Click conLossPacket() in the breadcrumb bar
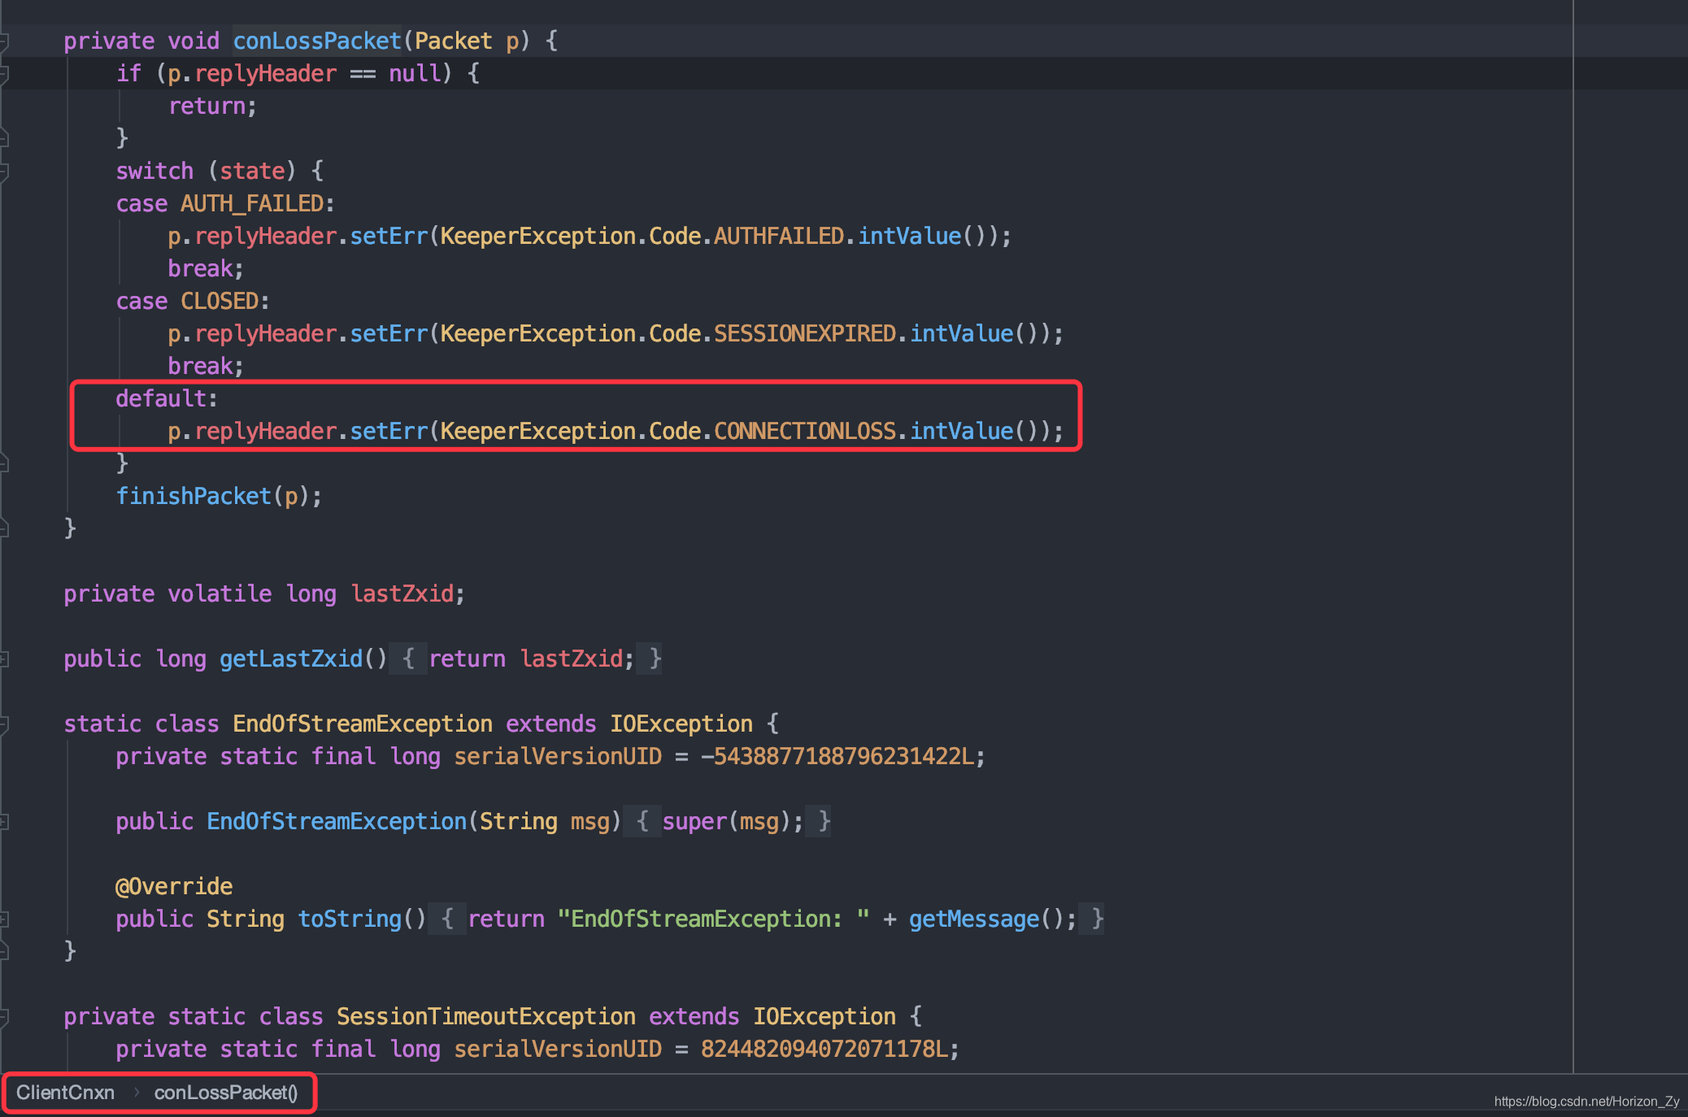The image size is (1688, 1117). point(225,1093)
